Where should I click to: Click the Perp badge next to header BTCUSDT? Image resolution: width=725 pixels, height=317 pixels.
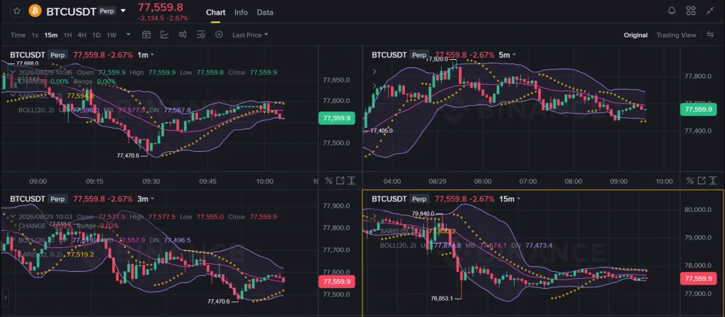(x=106, y=11)
